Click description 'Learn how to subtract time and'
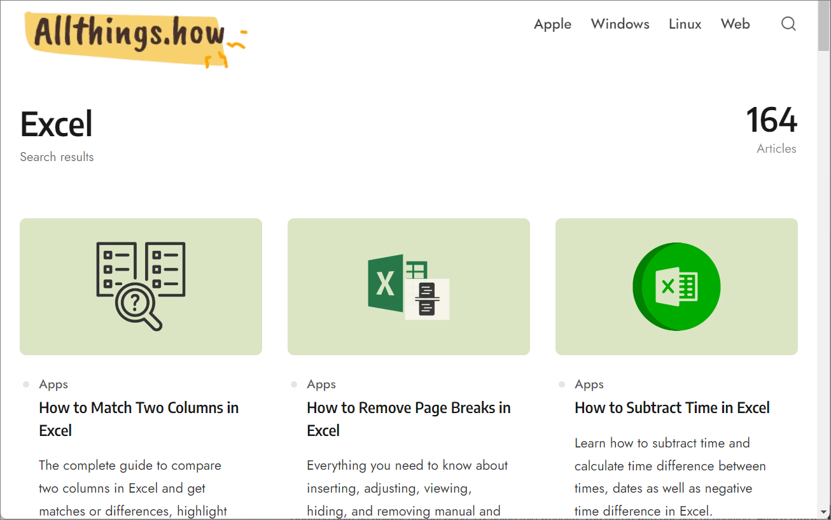This screenshot has height=520, width=831. point(662,443)
